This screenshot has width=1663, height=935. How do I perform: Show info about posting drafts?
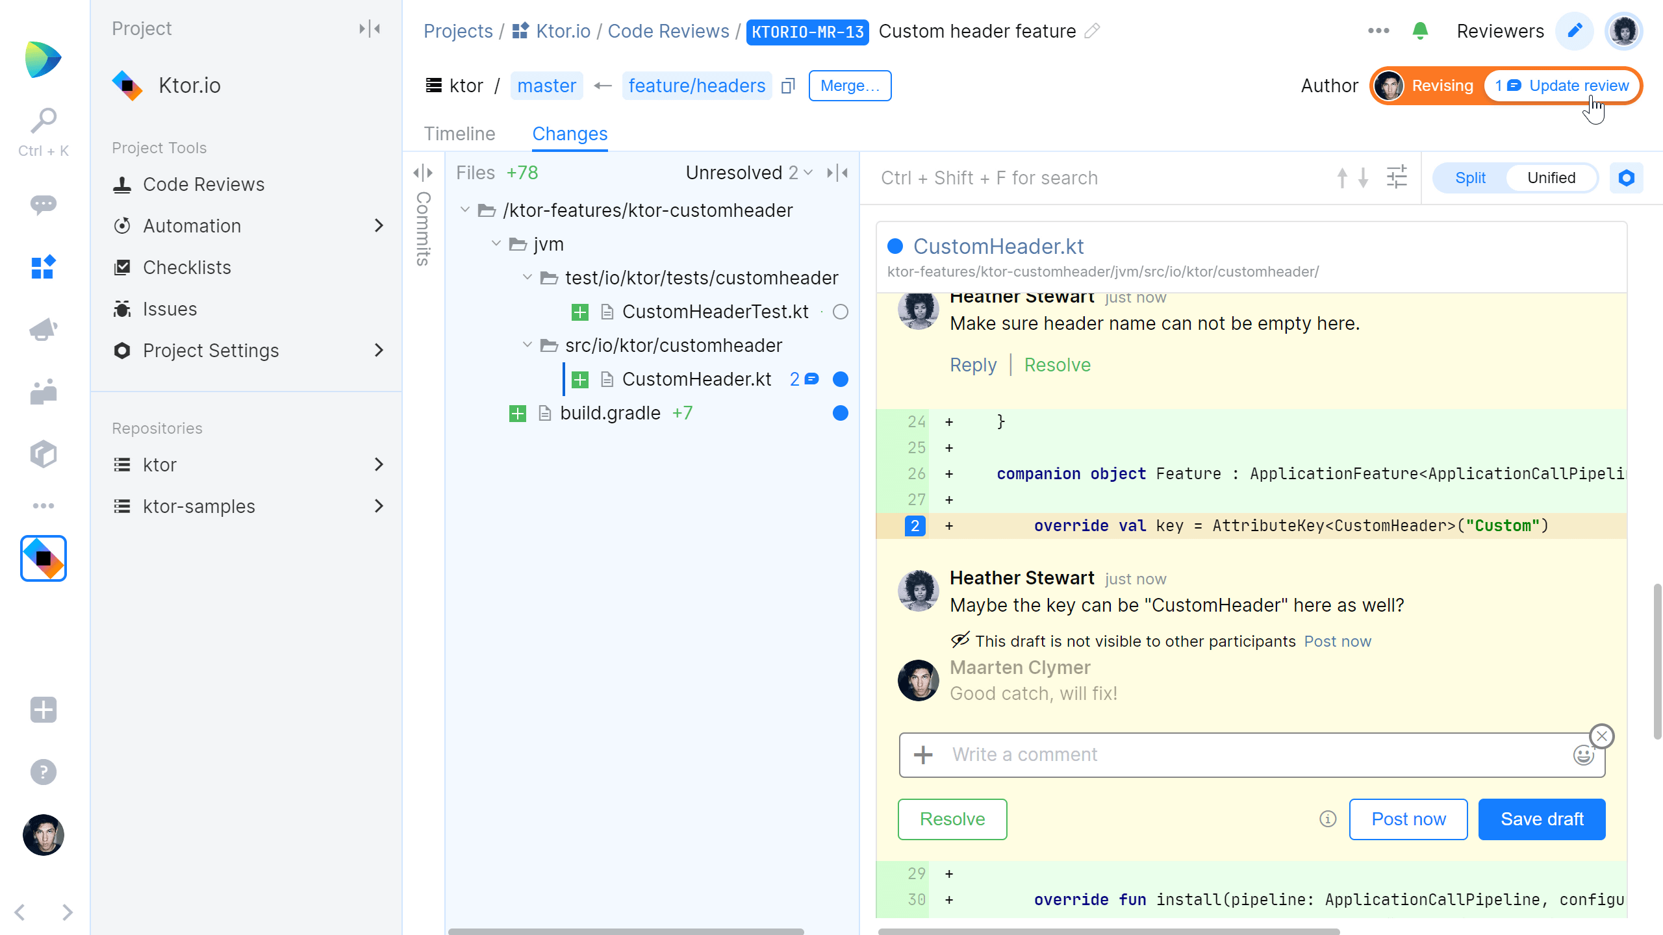[1328, 819]
